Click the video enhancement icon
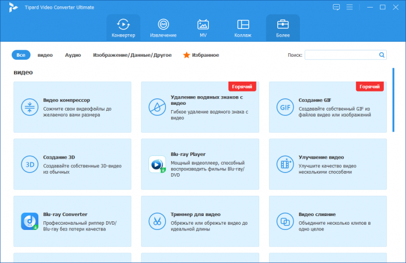Viewport: 406px width, 263px height. [285, 164]
